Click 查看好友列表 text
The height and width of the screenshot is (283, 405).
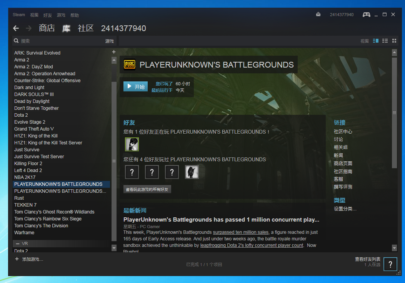coord(368,259)
